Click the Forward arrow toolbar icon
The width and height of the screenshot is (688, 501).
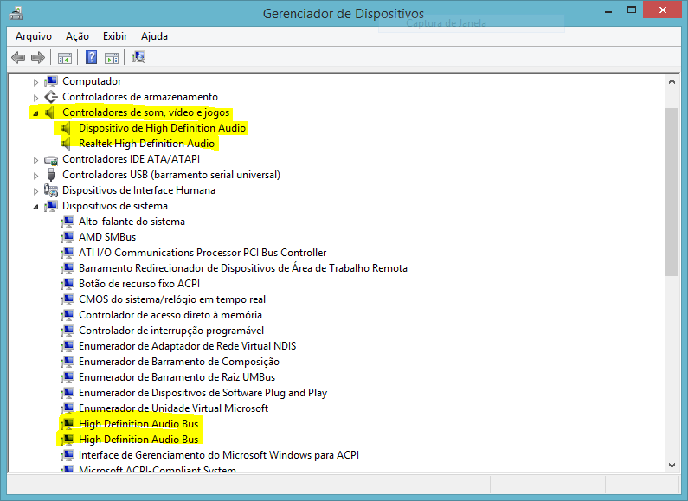point(39,57)
